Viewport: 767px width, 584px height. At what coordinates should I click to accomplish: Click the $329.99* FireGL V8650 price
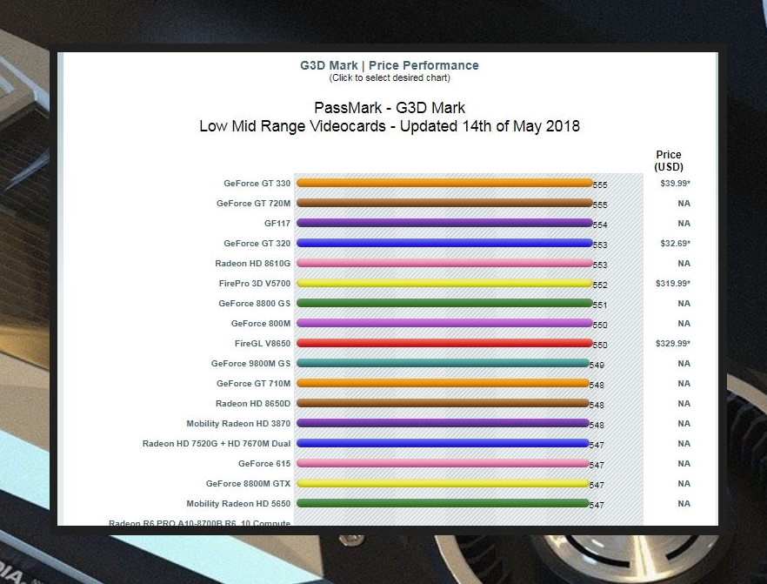[673, 344]
